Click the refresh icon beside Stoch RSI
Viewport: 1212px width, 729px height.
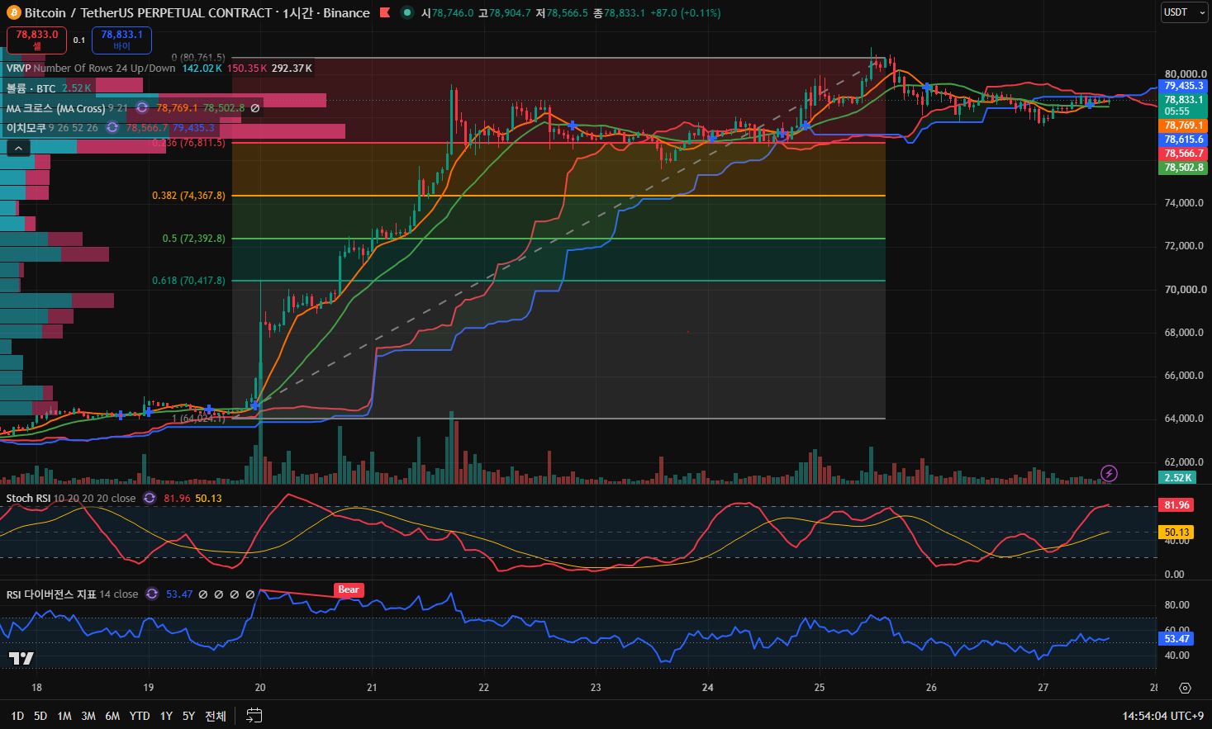point(150,498)
